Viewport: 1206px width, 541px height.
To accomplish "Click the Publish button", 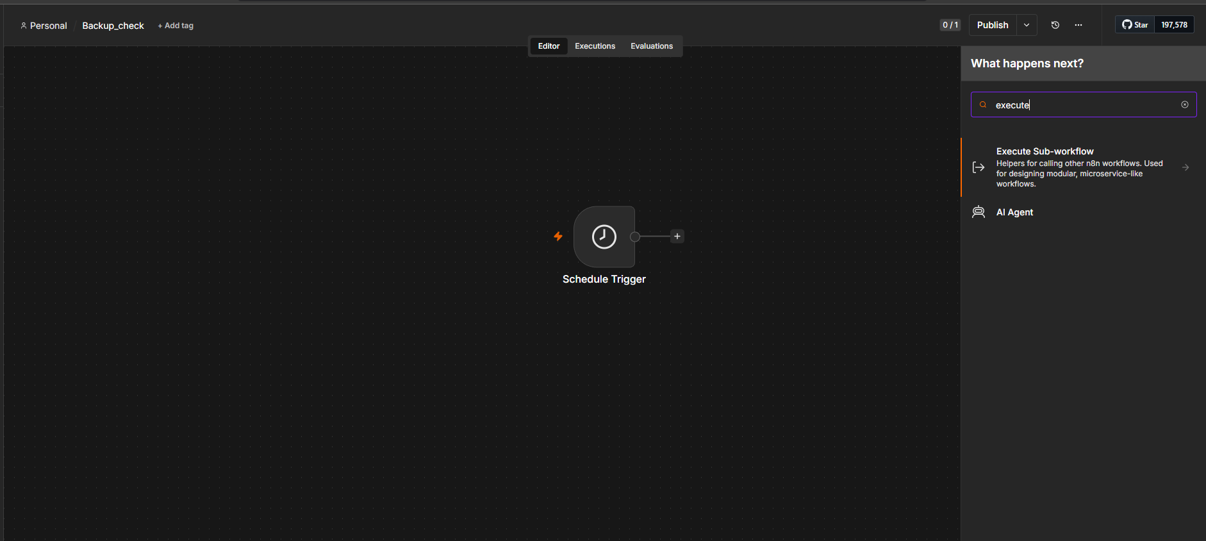I will tap(993, 25).
